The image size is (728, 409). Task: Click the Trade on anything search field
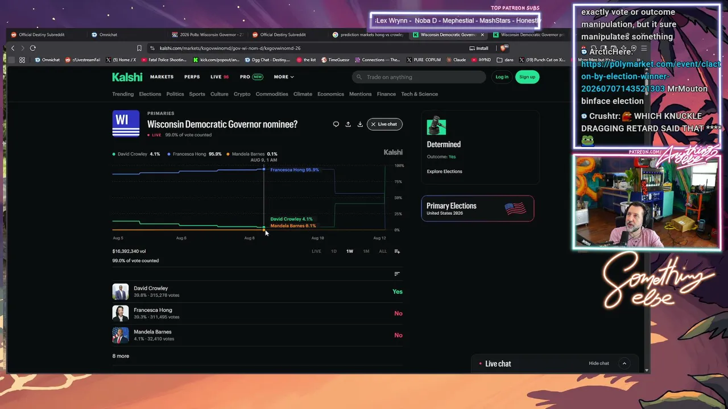[419, 77]
